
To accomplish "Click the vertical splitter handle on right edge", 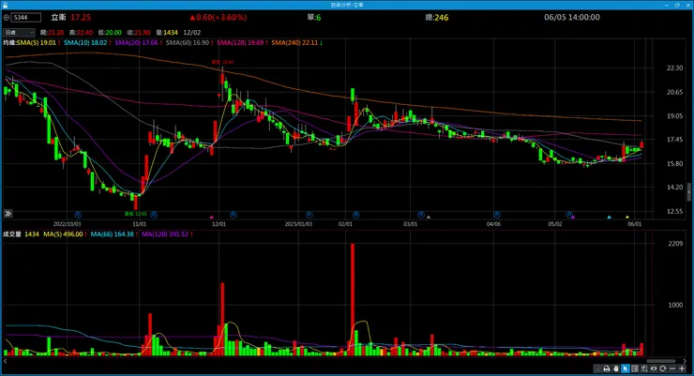I will pos(689,191).
